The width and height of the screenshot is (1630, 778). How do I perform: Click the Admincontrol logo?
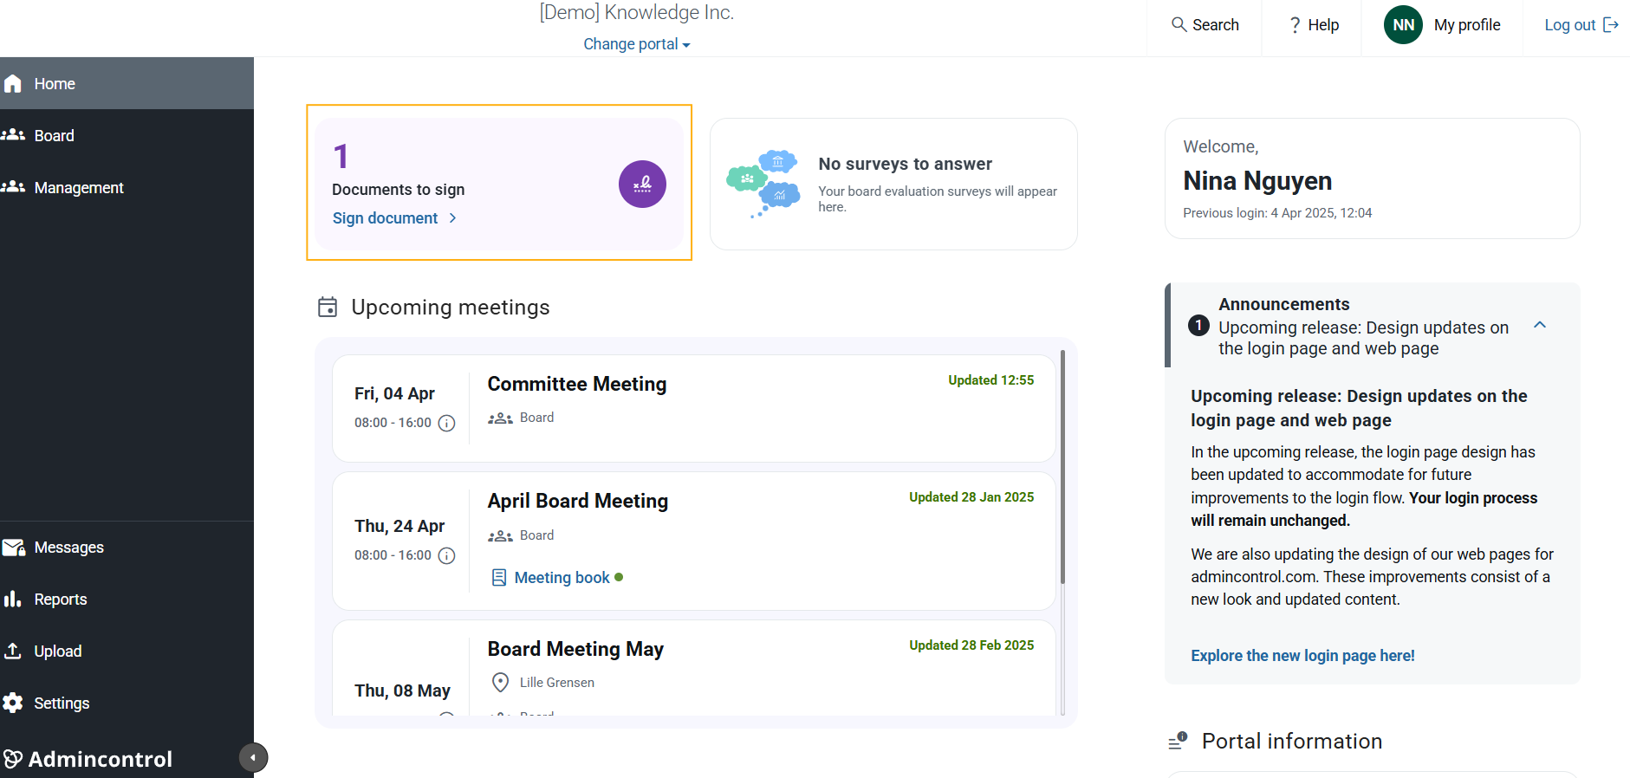click(x=88, y=759)
